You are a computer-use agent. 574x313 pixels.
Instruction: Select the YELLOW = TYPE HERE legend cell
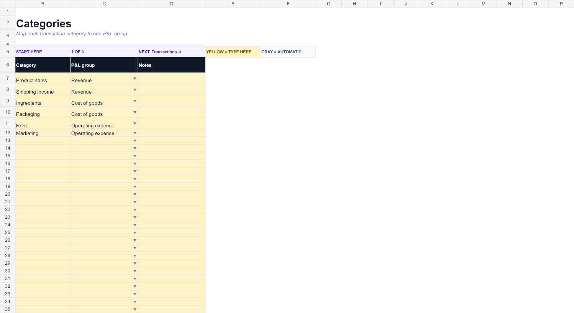(x=233, y=52)
